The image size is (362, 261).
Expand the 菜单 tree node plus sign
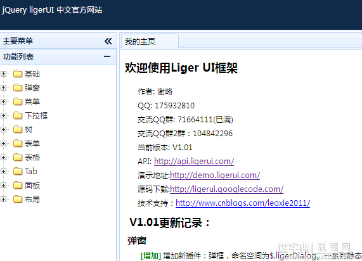[3, 101]
